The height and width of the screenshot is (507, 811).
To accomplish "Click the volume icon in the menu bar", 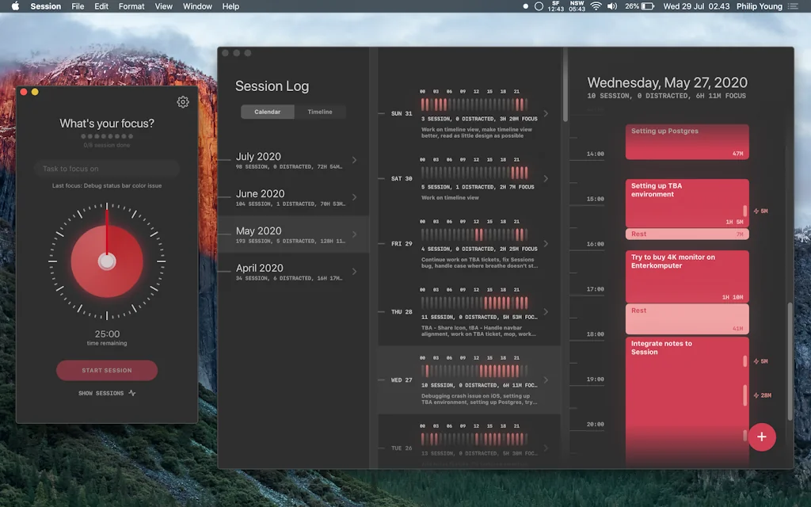I will pyautogui.click(x=612, y=6).
